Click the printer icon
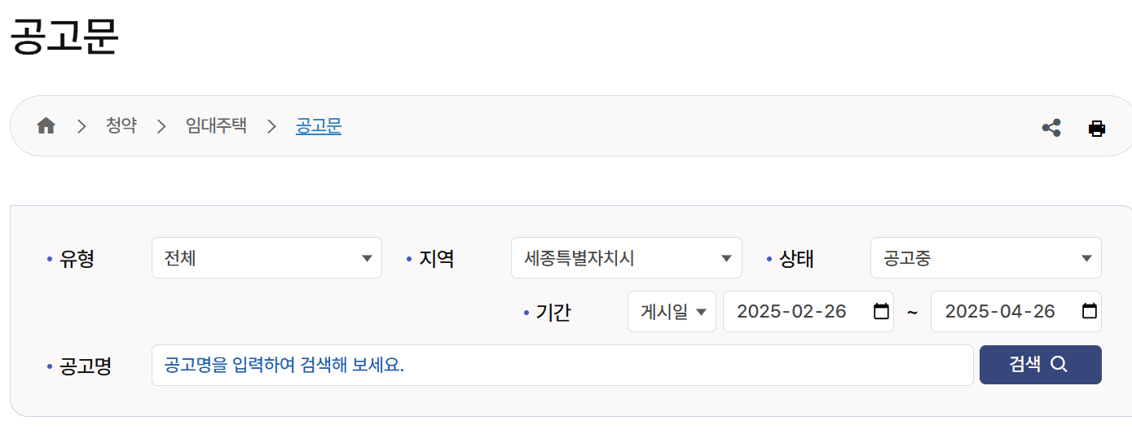 tap(1097, 128)
